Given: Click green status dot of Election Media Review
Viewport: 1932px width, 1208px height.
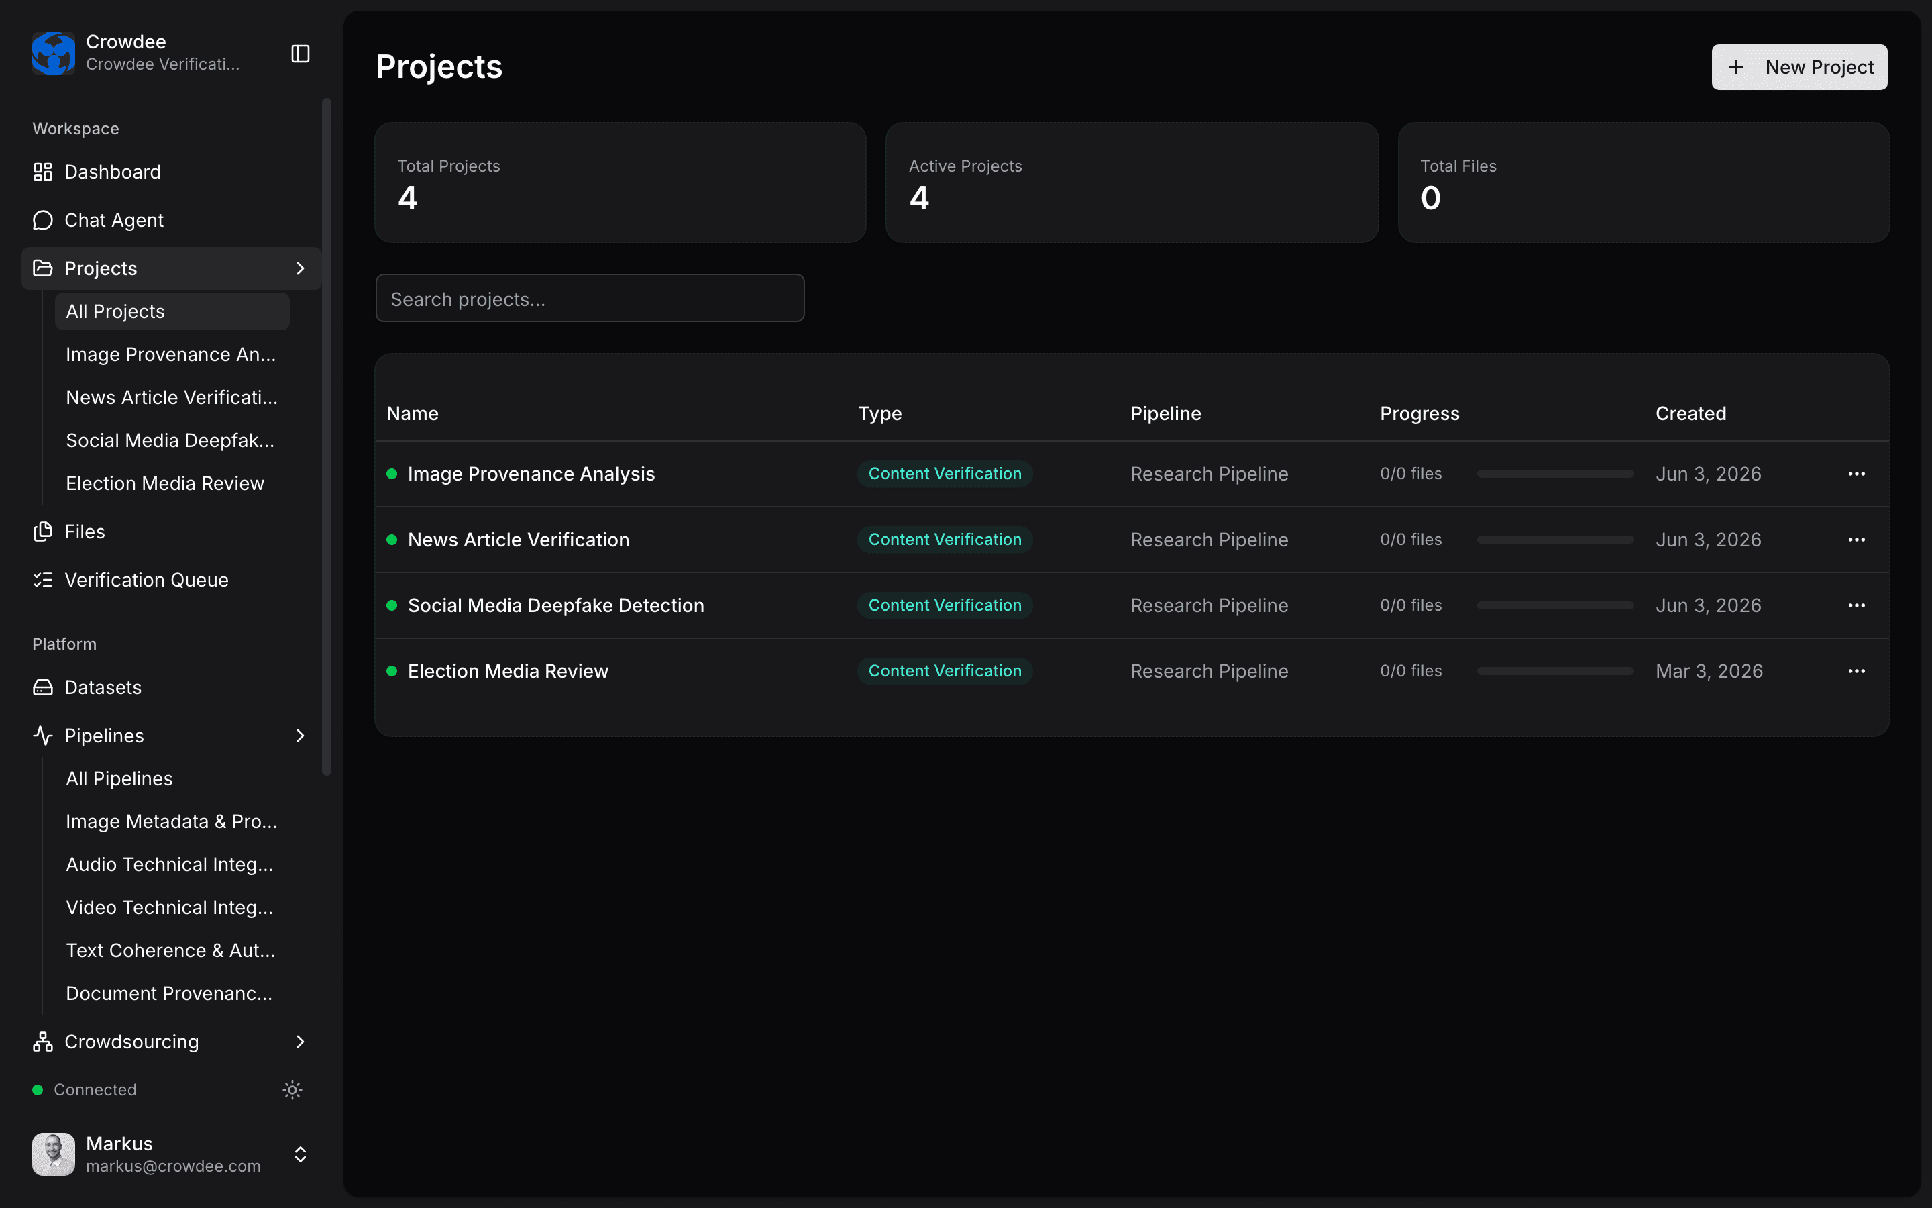Looking at the screenshot, I should pos(392,671).
